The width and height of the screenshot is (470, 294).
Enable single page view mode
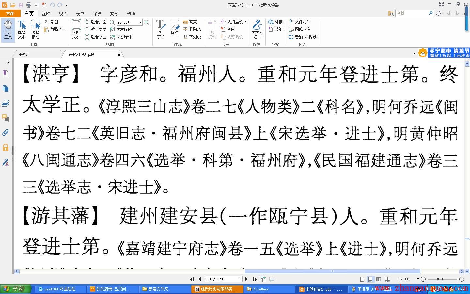pos(362,279)
